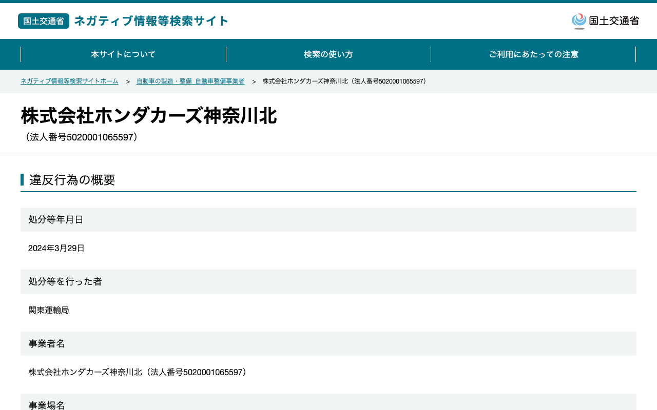
Task: Open ご利用にあたっての注意 menu item
Action: coord(533,54)
